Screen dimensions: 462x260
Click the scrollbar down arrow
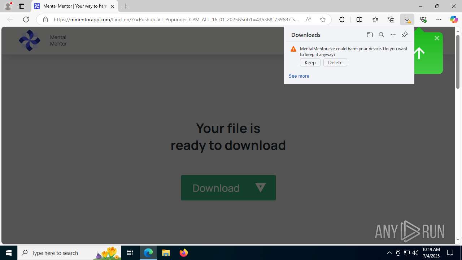[x=458, y=240]
